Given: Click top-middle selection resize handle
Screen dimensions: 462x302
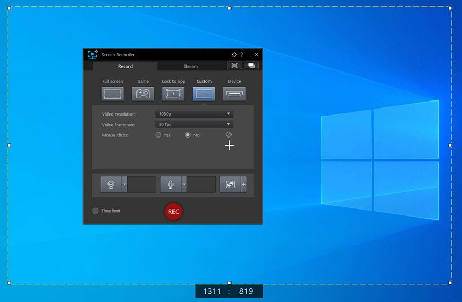Looking at the screenshot, I should coord(229,8).
